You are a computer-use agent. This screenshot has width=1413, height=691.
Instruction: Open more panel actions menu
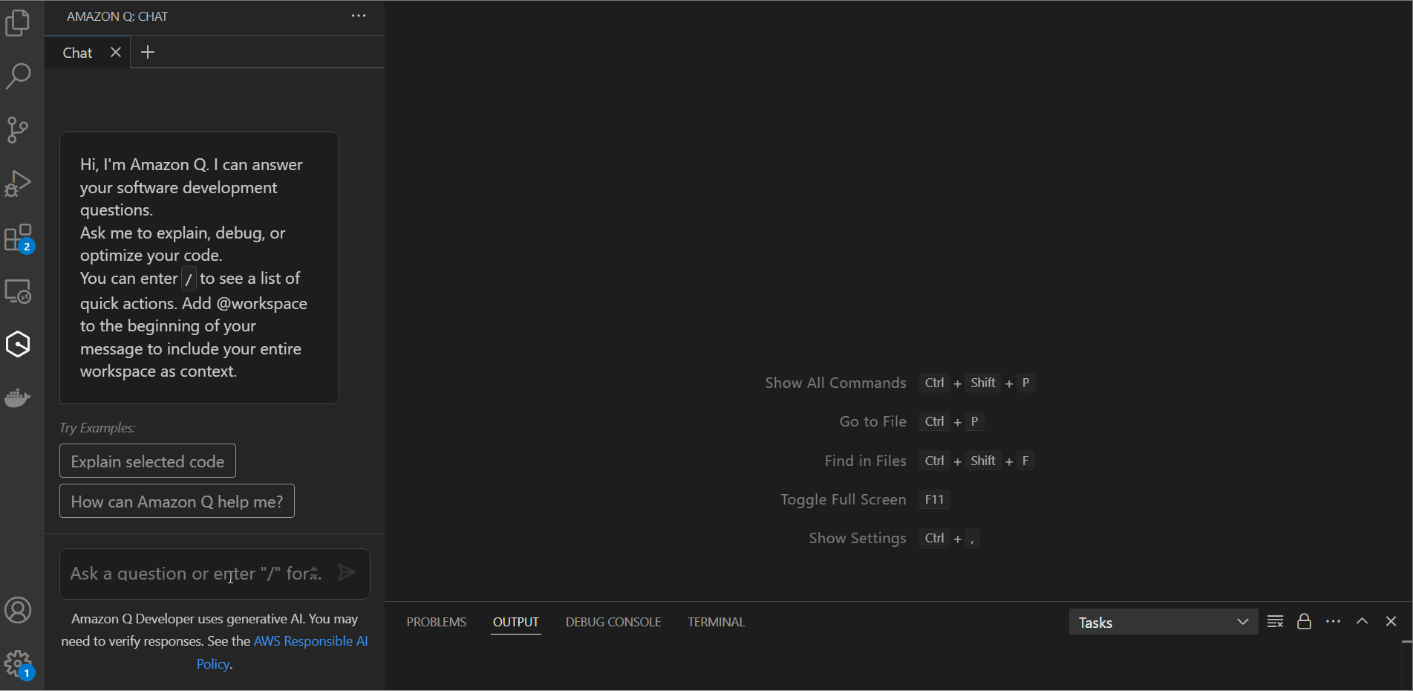1333,622
